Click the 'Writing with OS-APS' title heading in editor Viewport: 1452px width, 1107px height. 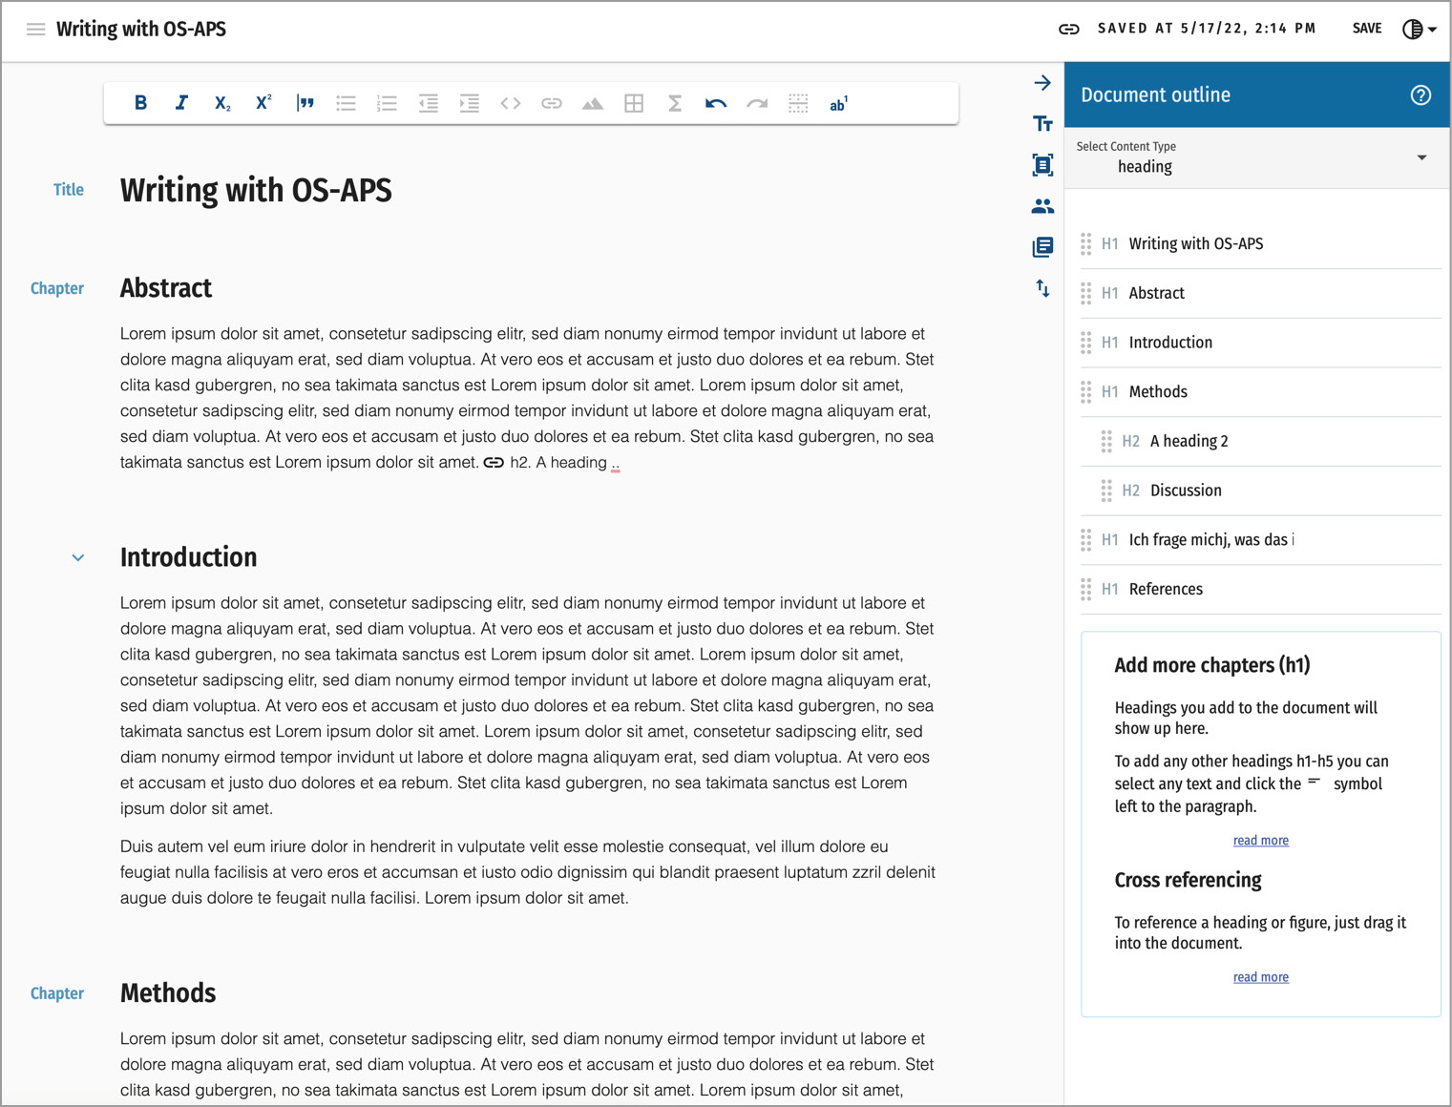click(x=256, y=190)
